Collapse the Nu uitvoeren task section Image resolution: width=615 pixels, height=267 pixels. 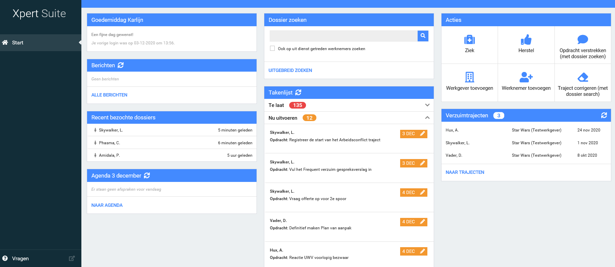427,118
